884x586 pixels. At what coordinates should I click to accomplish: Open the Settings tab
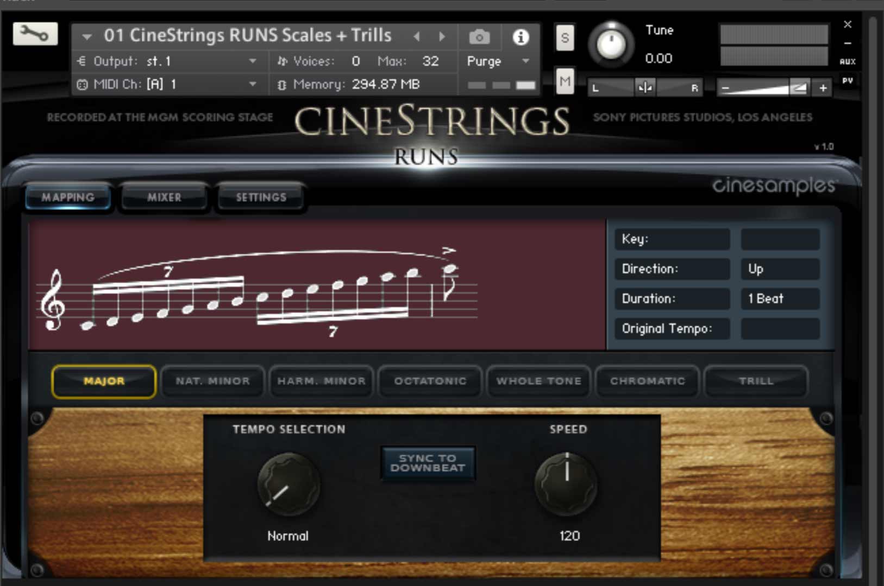[x=260, y=197]
